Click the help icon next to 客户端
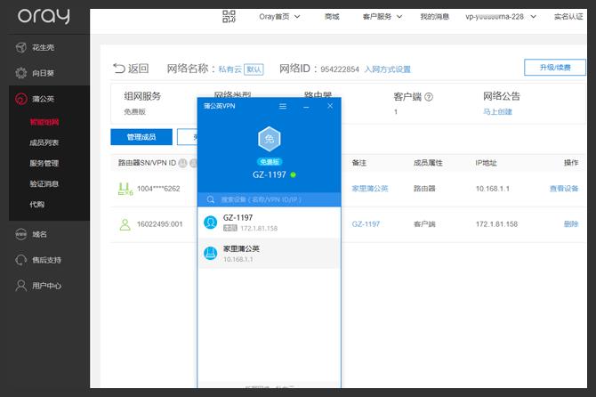The width and height of the screenshot is (596, 397). pyautogui.click(x=429, y=96)
